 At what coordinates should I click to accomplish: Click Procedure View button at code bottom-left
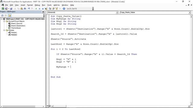(47, 106)
